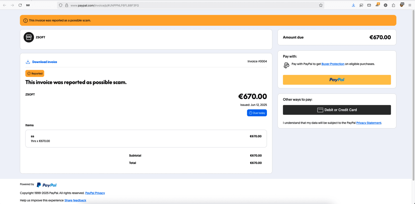Open the extensions puzzle piece menu
This screenshot has height=204, width=415.
pos(393,5)
